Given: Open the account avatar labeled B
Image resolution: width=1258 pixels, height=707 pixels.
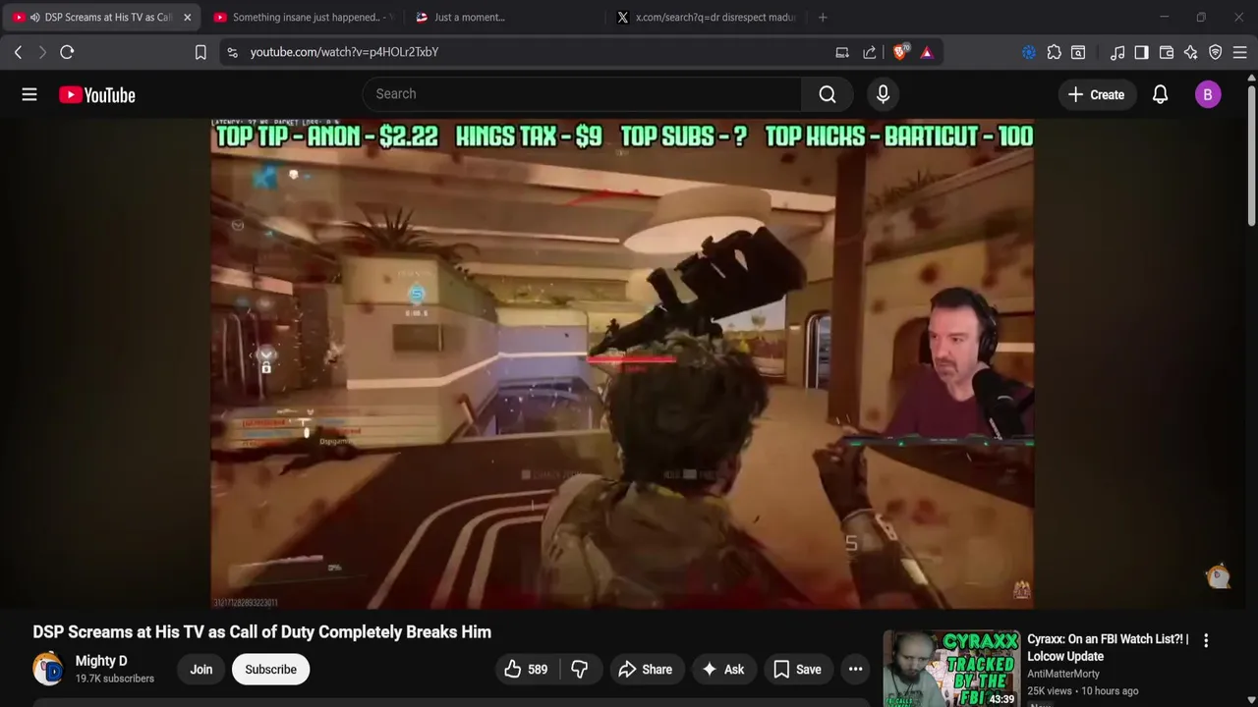Looking at the screenshot, I should [1208, 94].
